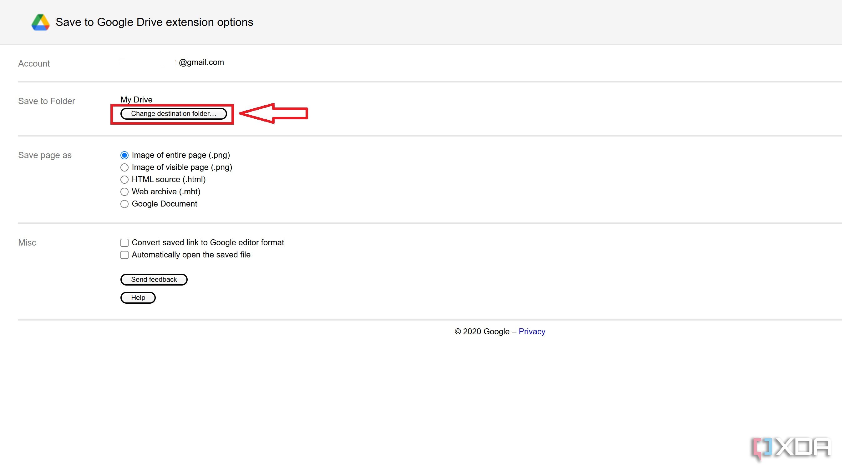The image size is (842, 473).
Task: Click the © 2020 Google text
Action: 482,331
